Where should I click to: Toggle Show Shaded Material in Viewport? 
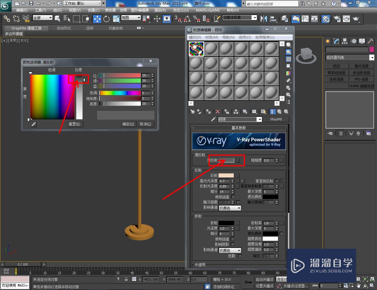(x=263, y=112)
